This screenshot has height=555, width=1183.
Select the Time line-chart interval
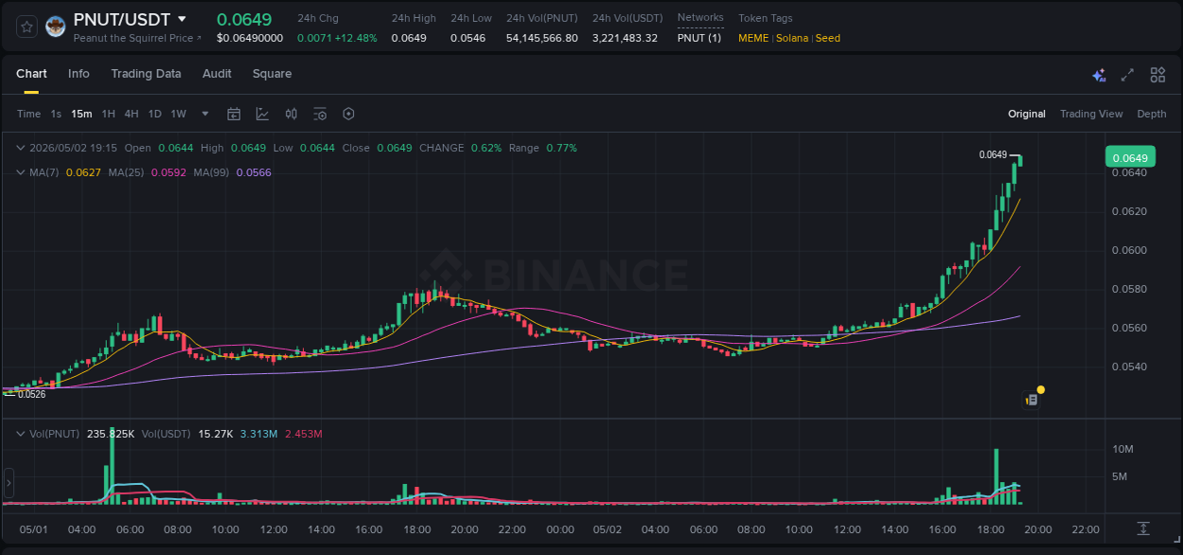[28, 114]
